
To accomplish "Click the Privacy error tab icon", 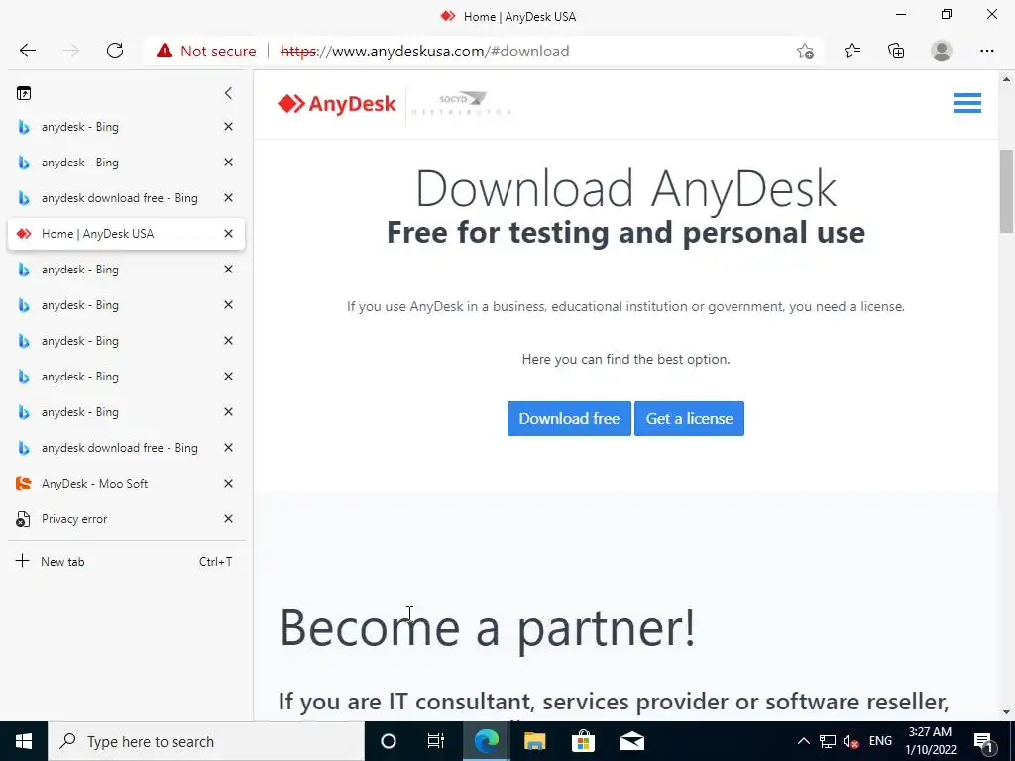I will click(x=24, y=519).
